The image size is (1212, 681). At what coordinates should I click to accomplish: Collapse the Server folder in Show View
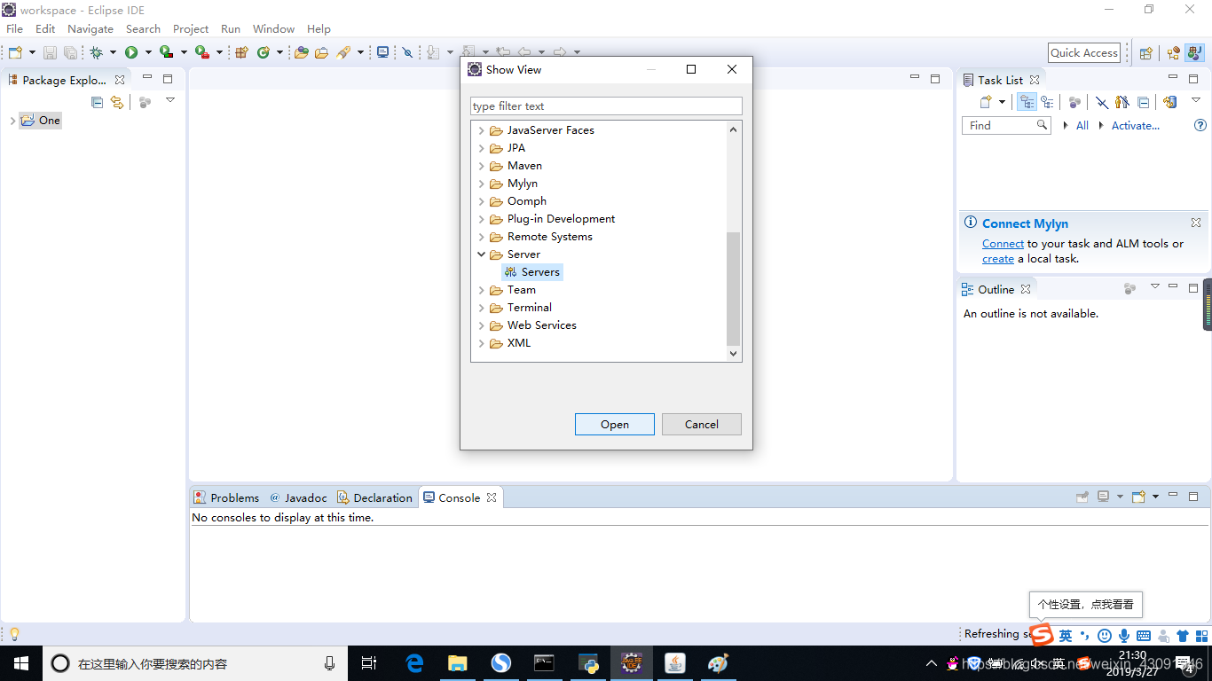tap(482, 254)
